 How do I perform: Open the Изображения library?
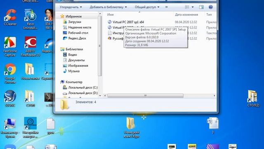tap(78, 65)
